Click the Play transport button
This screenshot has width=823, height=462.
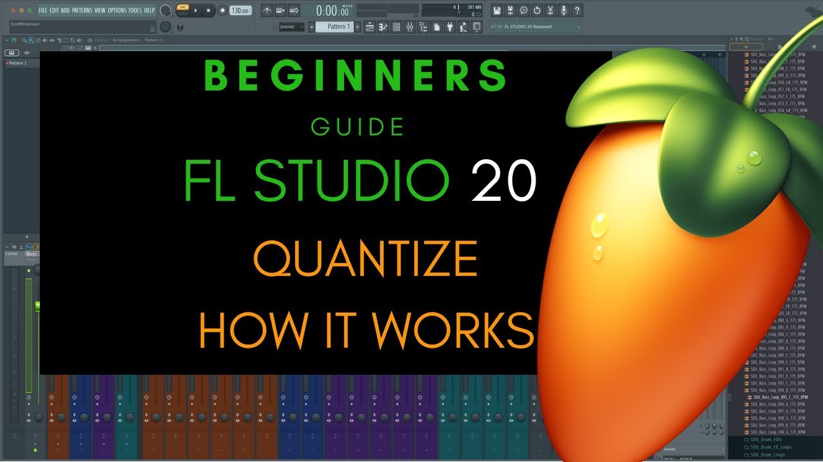click(195, 10)
